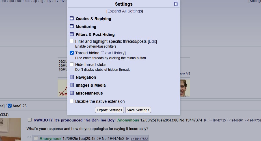The image size is (261, 141).
Task: Open the tg board link
Action: point(42,1)
